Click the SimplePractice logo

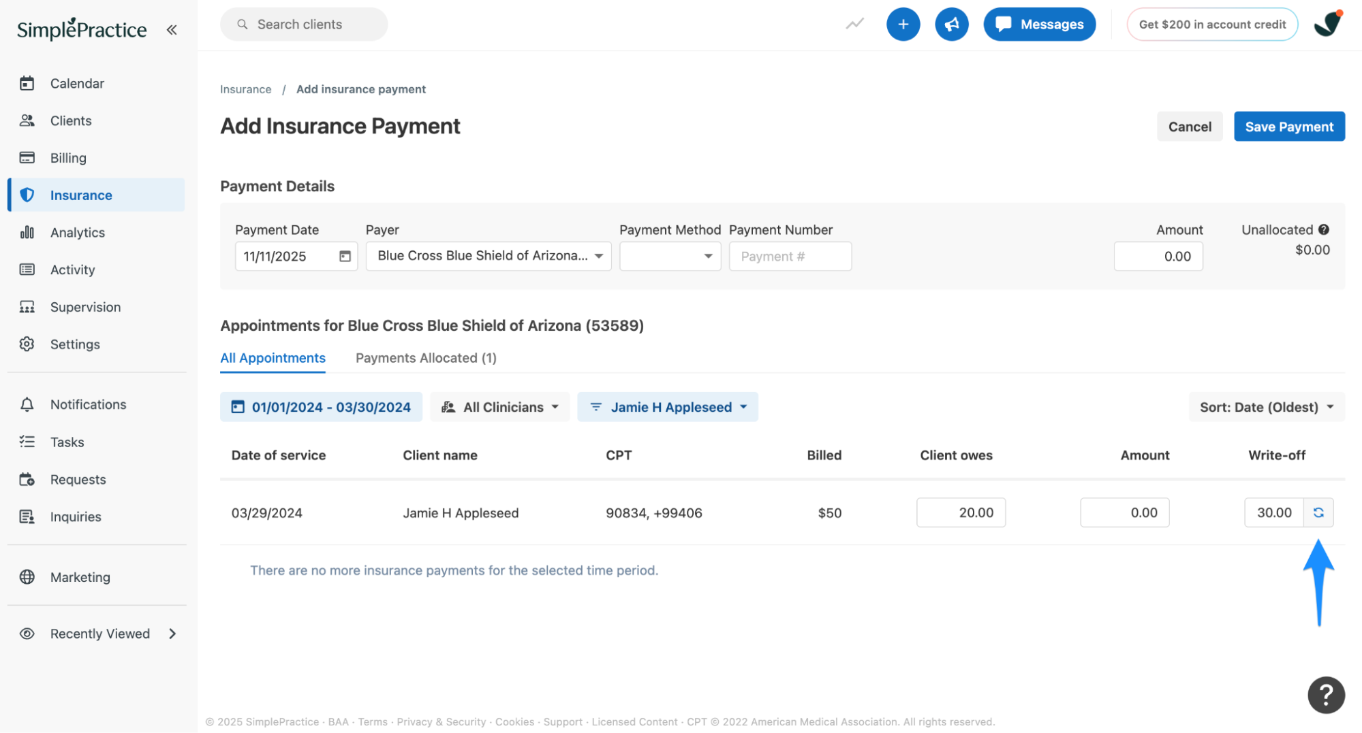[82, 29]
